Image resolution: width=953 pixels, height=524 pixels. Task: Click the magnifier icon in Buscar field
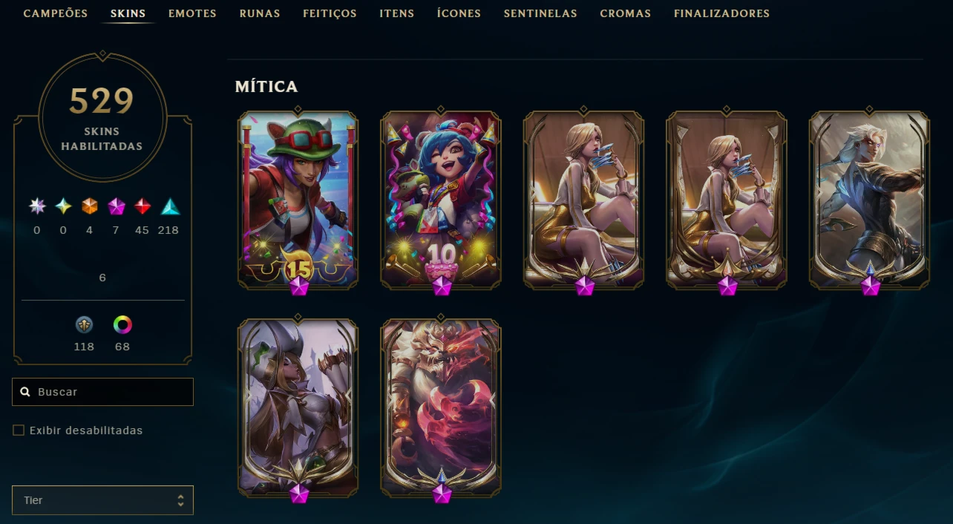25,392
